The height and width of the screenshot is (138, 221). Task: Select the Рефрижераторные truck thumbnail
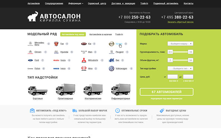coord(121,90)
